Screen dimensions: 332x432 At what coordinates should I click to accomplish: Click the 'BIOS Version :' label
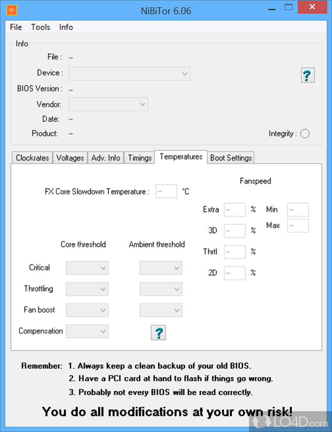[40, 89]
